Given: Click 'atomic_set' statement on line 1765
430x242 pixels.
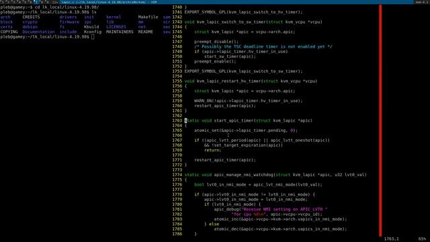Looking at the screenshot, I should [x=246, y=130].
